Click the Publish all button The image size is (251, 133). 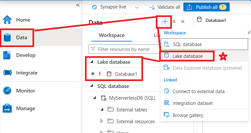pyautogui.click(x=206, y=7)
